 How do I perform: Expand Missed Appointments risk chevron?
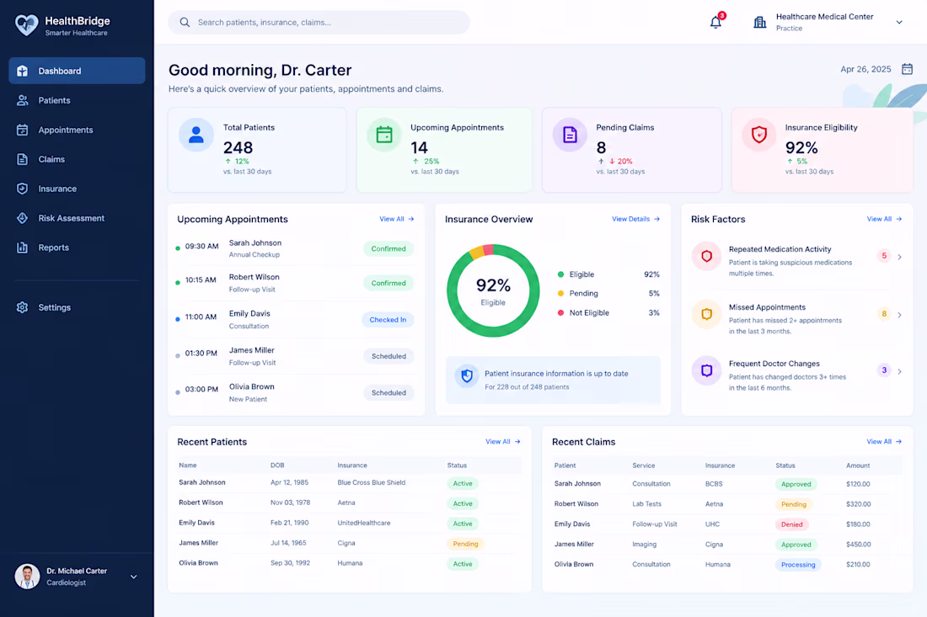point(899,315)
